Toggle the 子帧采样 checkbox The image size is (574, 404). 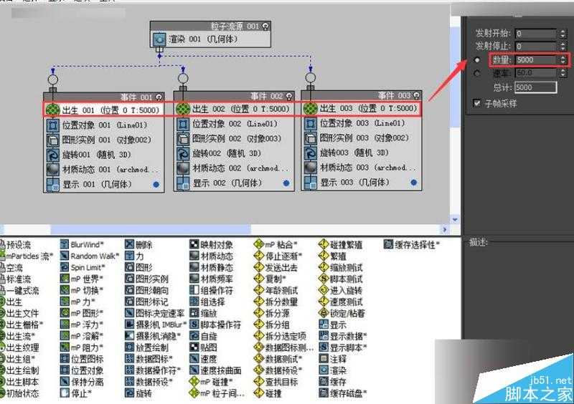[x=477, y=103]
